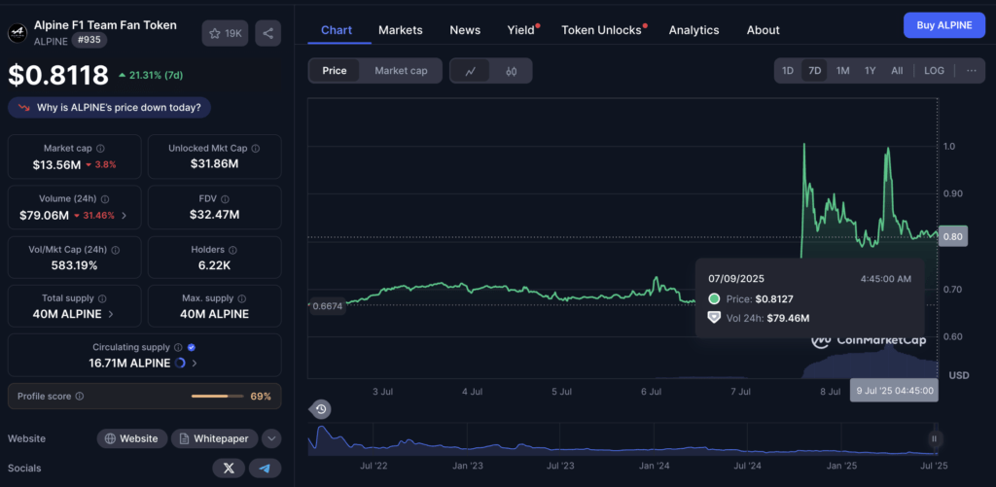Screen dimensions: 996x487
Task: Add ALPINE to watchlist star 19K
Action: click(225, 33)
